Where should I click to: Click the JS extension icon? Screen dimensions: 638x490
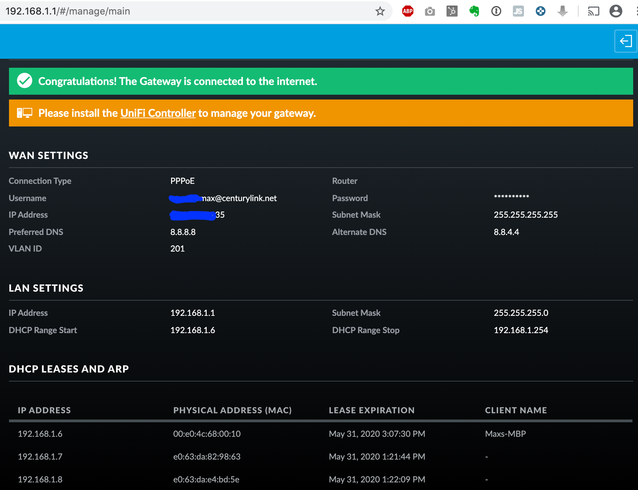coord(518,11)
